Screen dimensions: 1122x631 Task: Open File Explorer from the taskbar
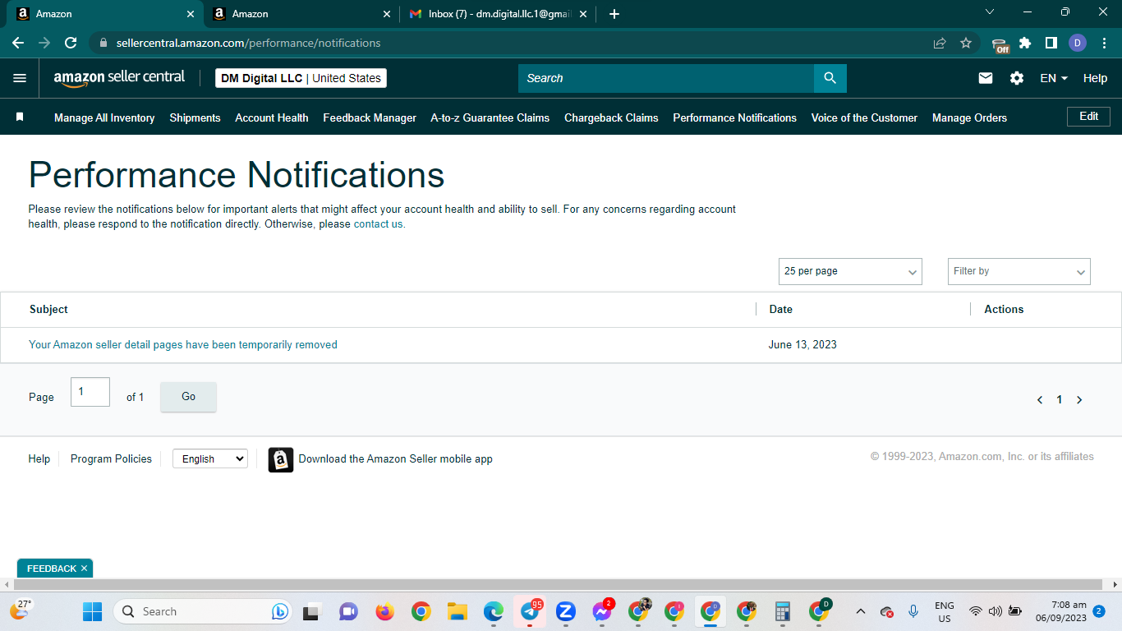(x=457, y=611)
